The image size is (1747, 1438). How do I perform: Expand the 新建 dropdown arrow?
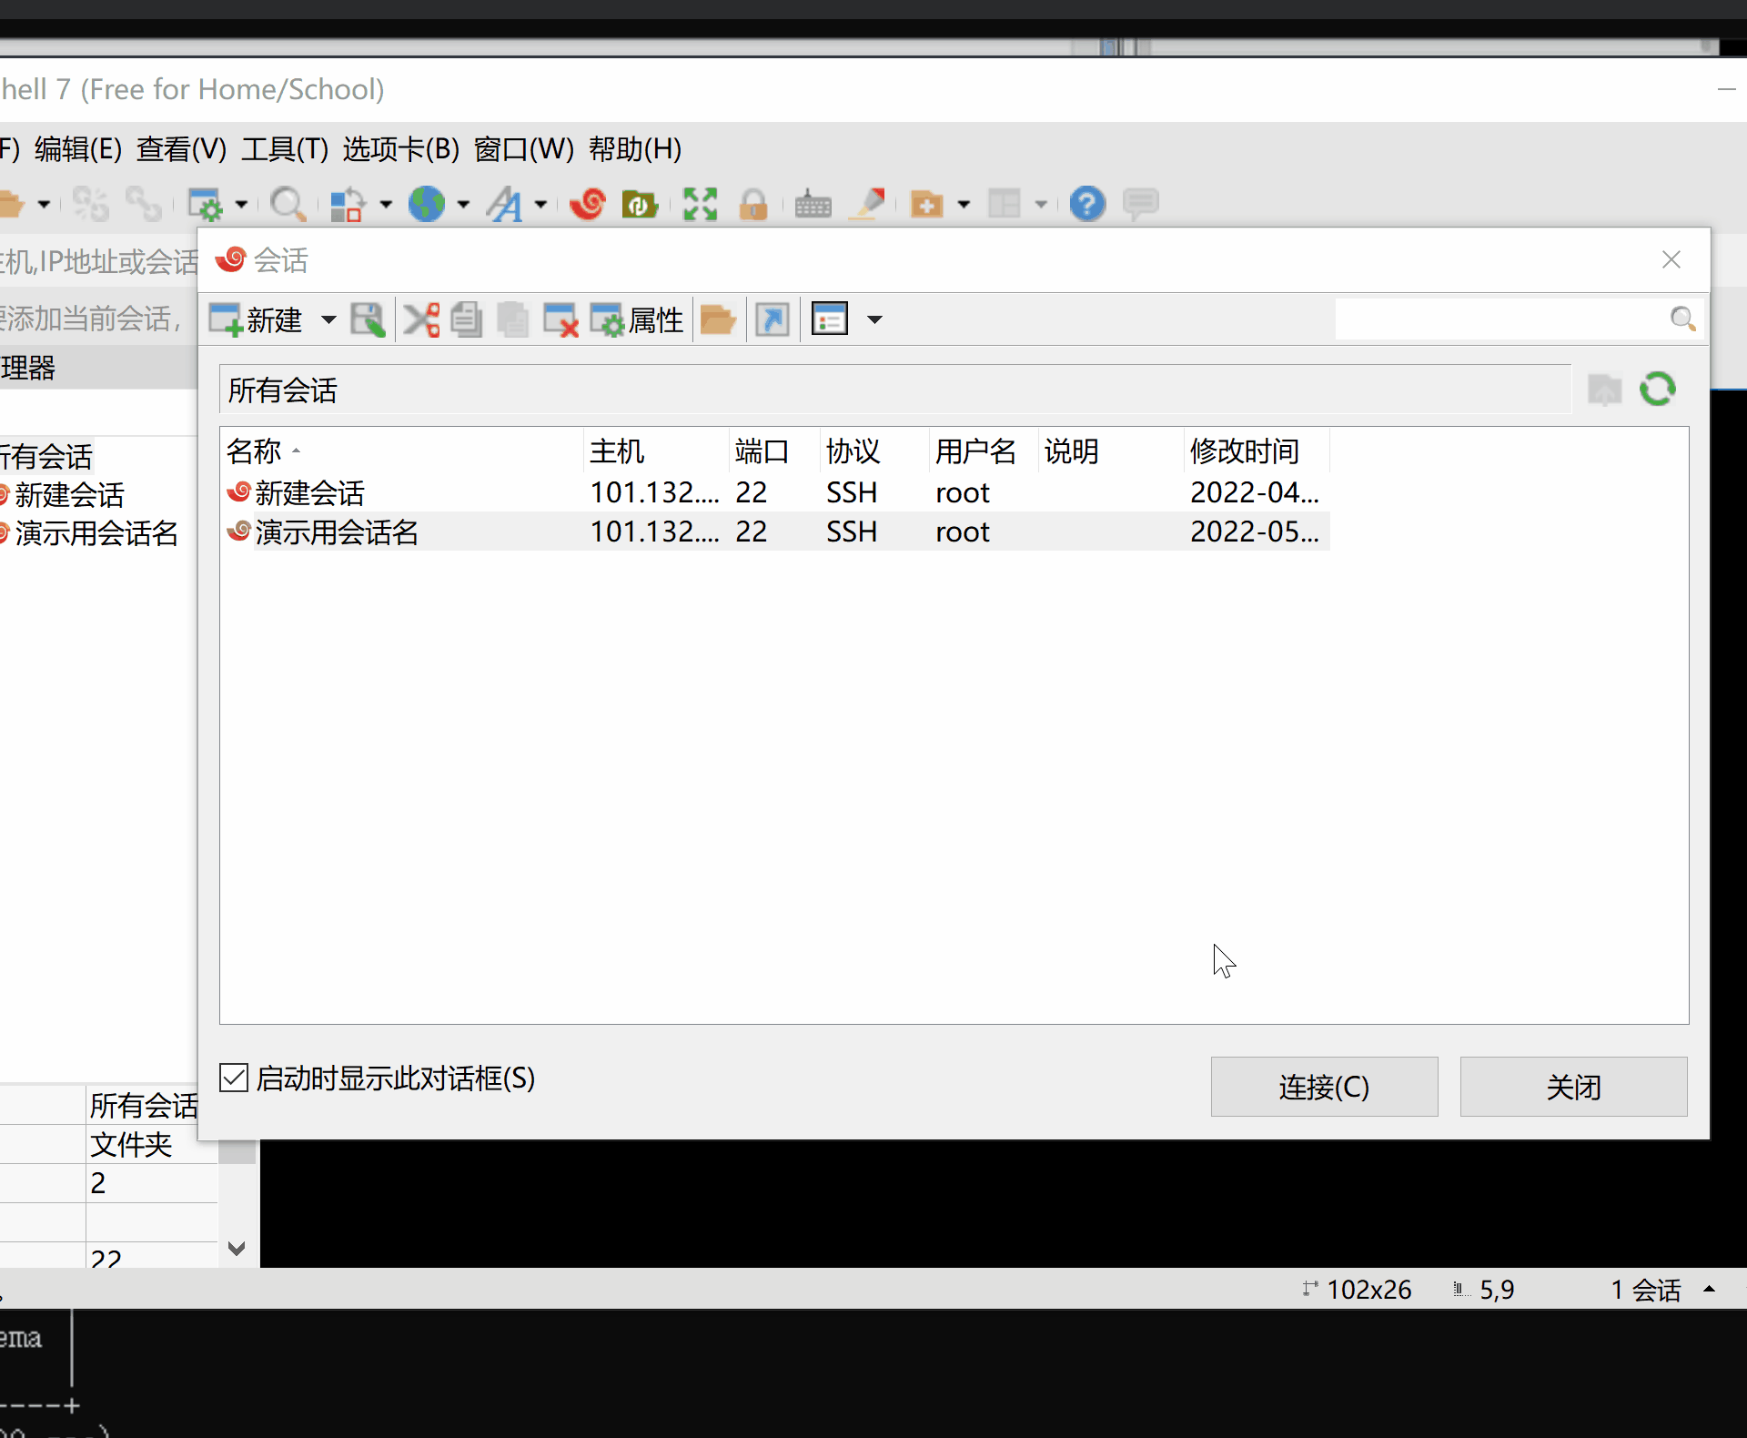(x=328, y=319)
